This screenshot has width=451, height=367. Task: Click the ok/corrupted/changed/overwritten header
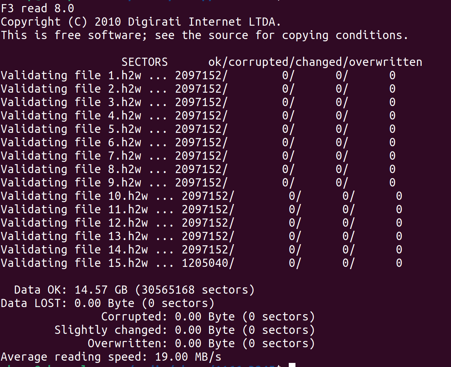pos(315,62)
